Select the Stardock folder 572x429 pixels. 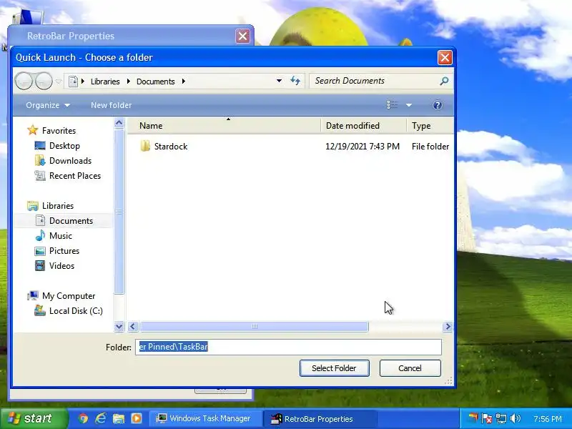point(171,147)
